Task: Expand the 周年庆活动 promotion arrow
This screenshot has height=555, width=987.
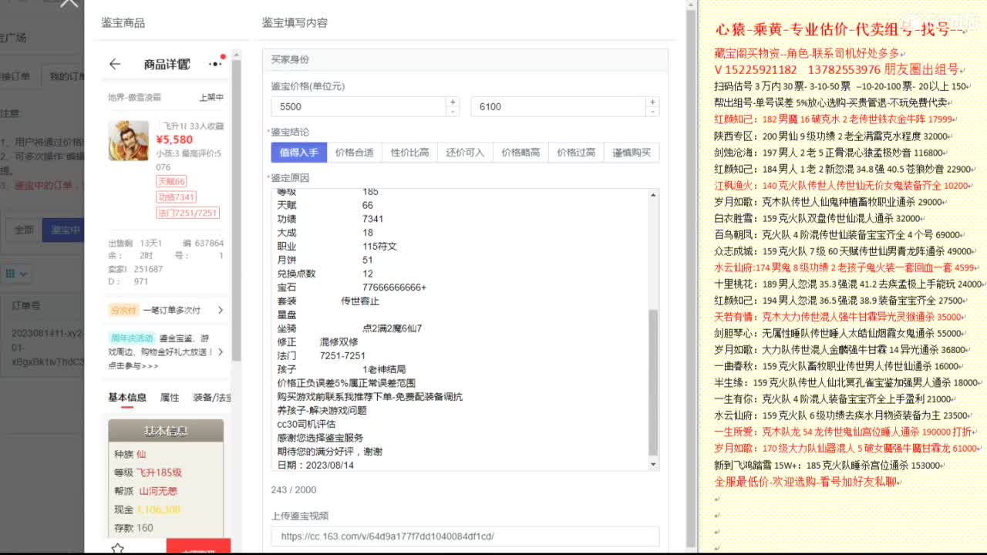Action: 221,351
